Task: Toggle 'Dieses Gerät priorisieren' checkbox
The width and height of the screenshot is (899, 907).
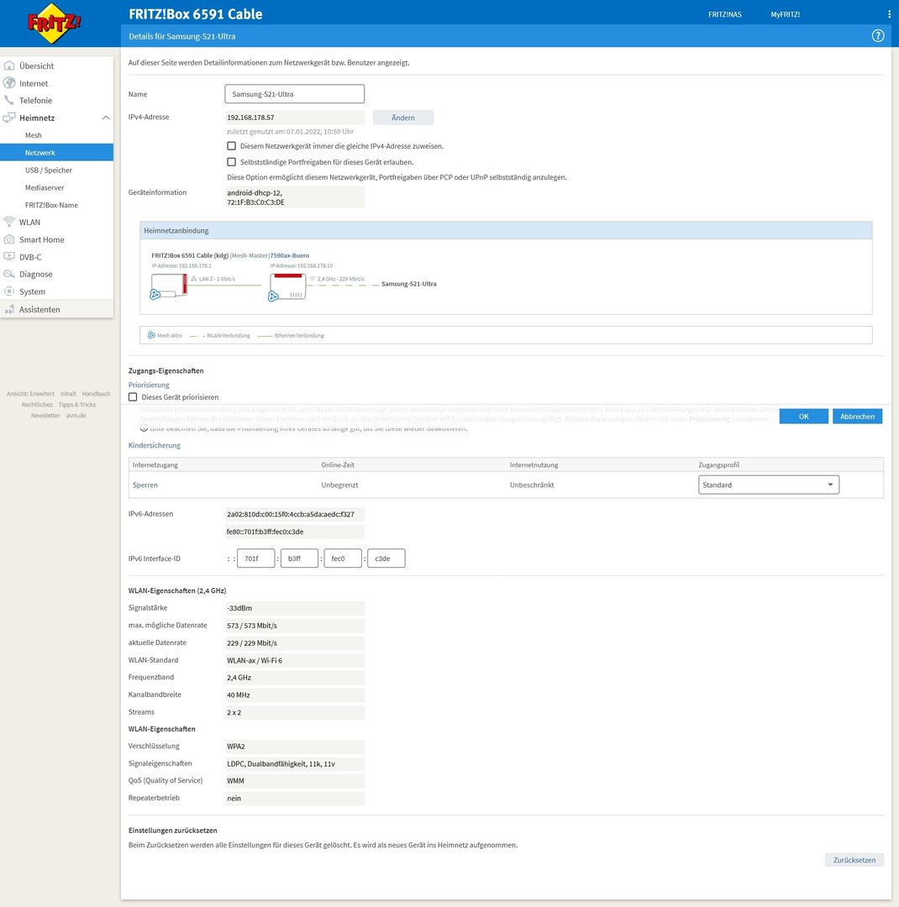Action: coord(133,396)
